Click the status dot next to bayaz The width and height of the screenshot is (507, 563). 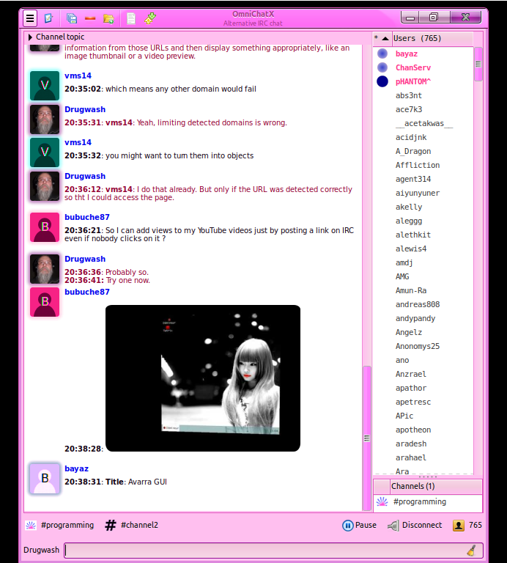(x=382, y=54)
